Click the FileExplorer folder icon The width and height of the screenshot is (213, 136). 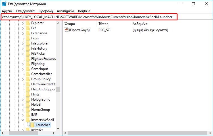point(28,43)
